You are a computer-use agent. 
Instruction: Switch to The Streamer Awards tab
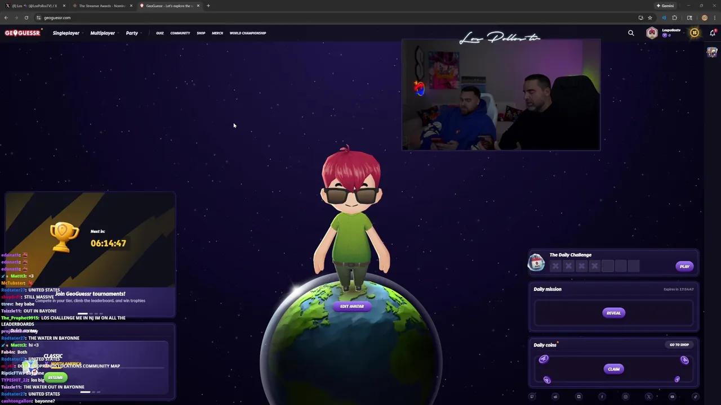101,6
